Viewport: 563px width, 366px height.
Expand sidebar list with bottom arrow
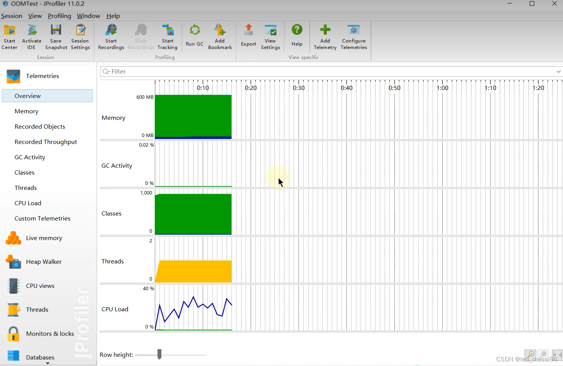(x=48, y=363)
